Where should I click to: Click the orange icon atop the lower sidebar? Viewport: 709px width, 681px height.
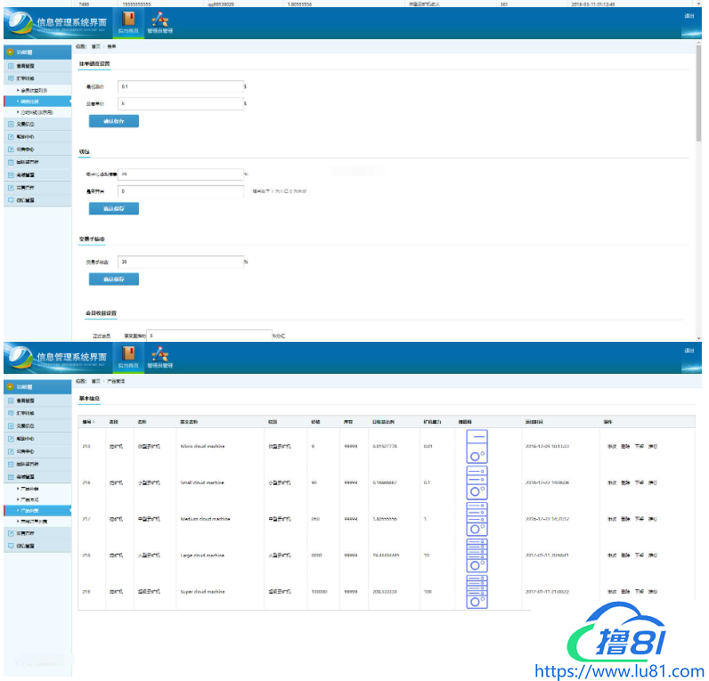tap(10, 387)
